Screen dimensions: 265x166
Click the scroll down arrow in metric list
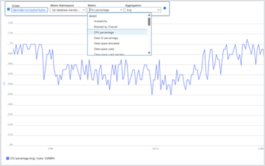click(x=149, y=53)
